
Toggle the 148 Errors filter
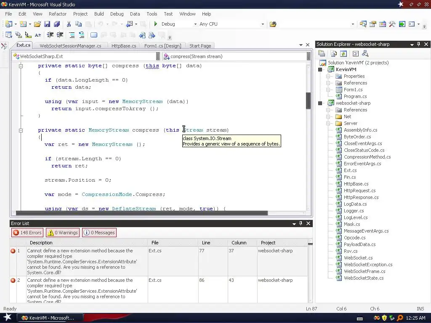pos(27,233)
